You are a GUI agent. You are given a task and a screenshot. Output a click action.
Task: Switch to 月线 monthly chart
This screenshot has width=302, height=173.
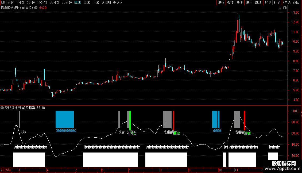pyautogui.click(x=95, y=2)
